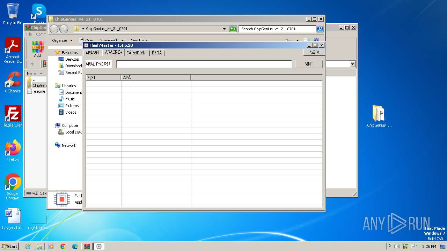Screen dimensions: 447x251
Task: Open the Recycle Bin desktop icon
Action: coord(13,14)
